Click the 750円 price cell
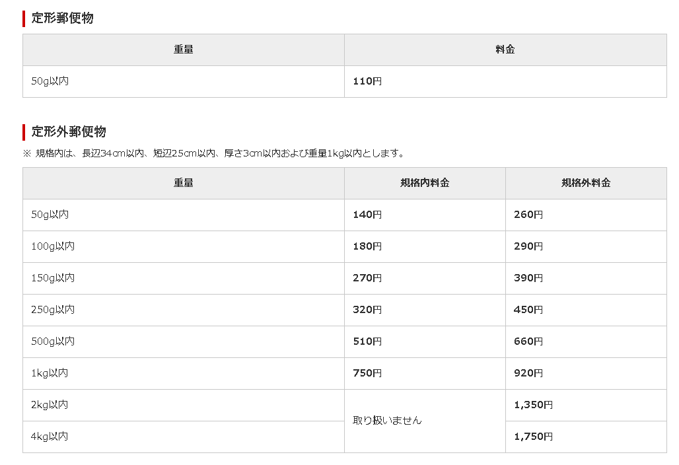 [x=425, y=373]
